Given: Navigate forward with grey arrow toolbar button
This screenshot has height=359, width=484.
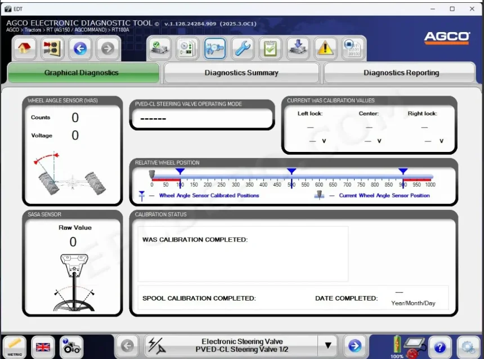Looking at the screenshot, I should coord(107,48).
